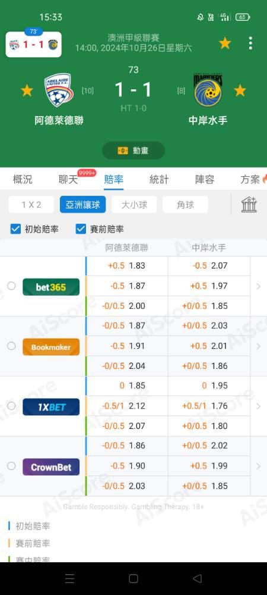Tap Android home navigation button

pyautogui.click(x=133, y=578)
